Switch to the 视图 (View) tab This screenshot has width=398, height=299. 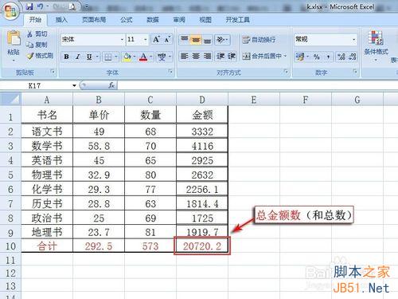205,20
